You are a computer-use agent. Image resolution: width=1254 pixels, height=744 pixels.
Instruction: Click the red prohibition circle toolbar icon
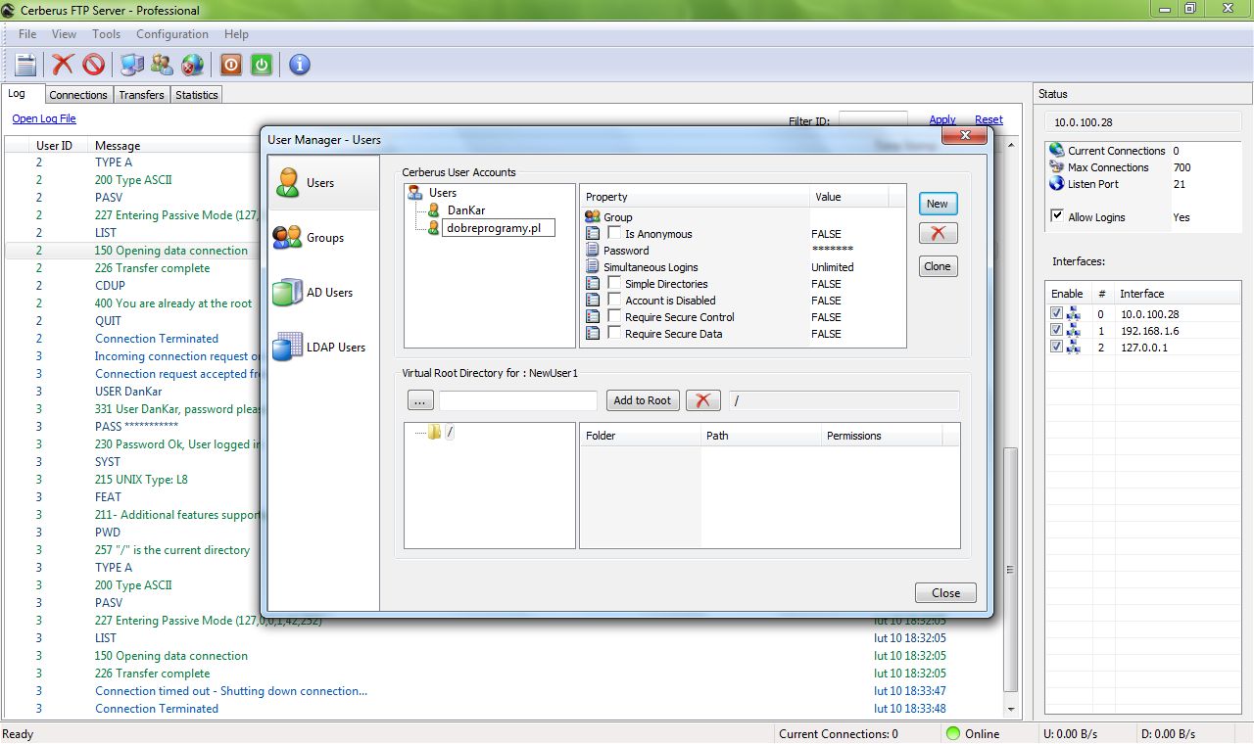93,65
